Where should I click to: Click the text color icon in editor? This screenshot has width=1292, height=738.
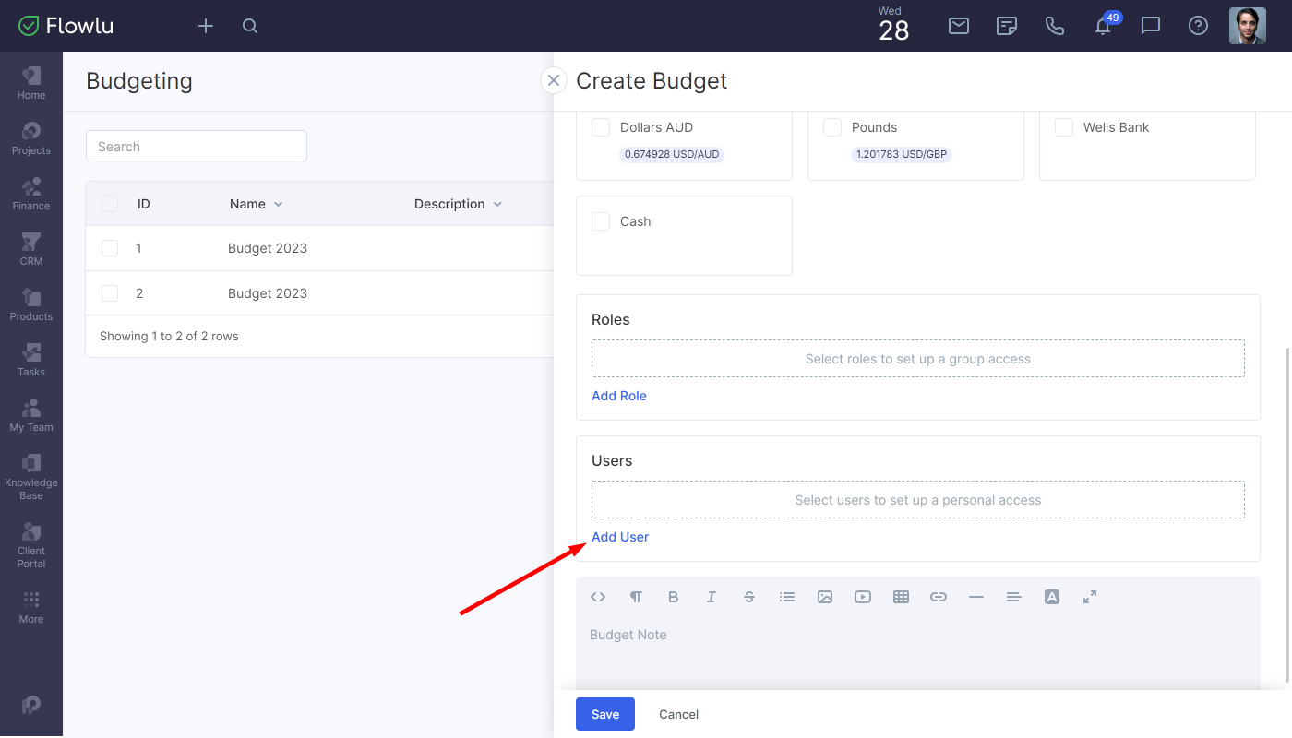(1051, 597)
